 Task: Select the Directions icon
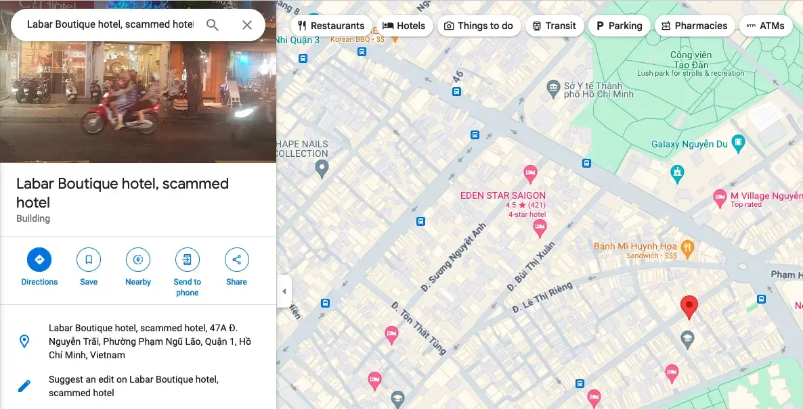tap(39, 260)
